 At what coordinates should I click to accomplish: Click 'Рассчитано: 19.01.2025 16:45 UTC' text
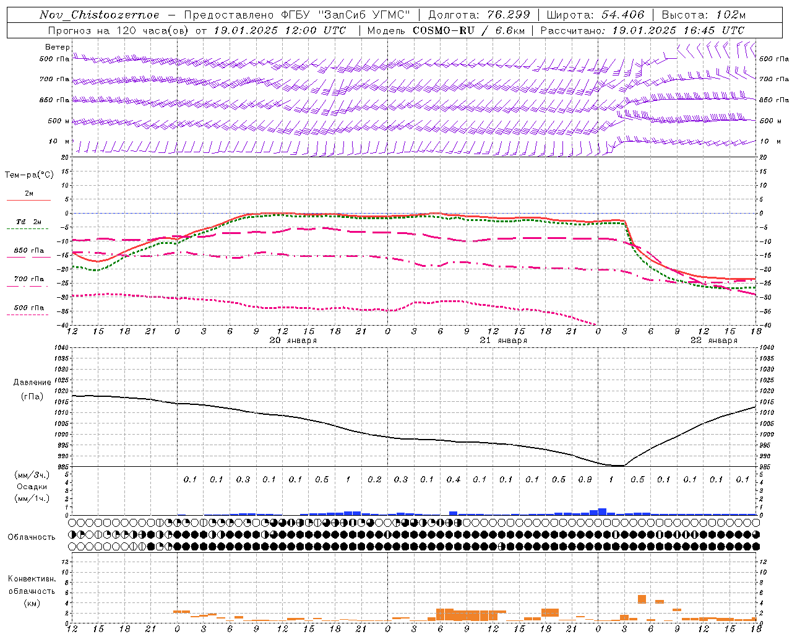pyautogui.click(x=642, y=30)
